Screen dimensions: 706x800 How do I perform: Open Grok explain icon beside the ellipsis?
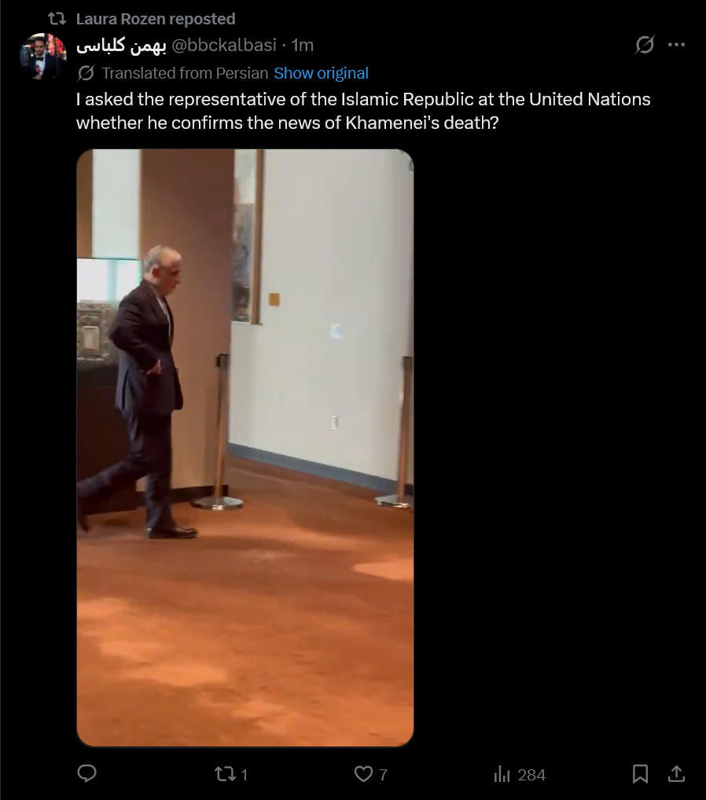[645, 45]
